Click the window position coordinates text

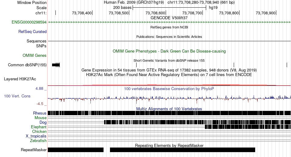pyautogui.click(x=201, y=2)
